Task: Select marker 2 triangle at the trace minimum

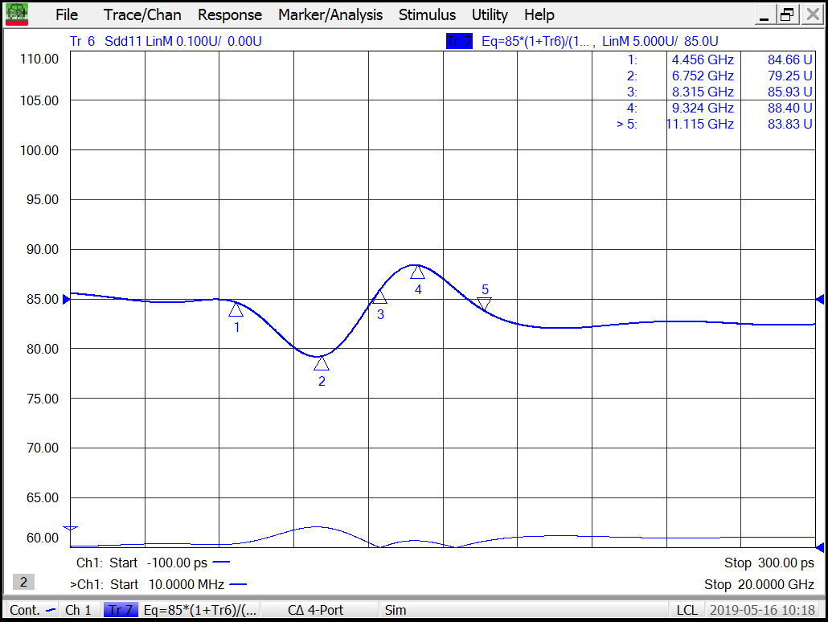Action: (x=322, y=364)
